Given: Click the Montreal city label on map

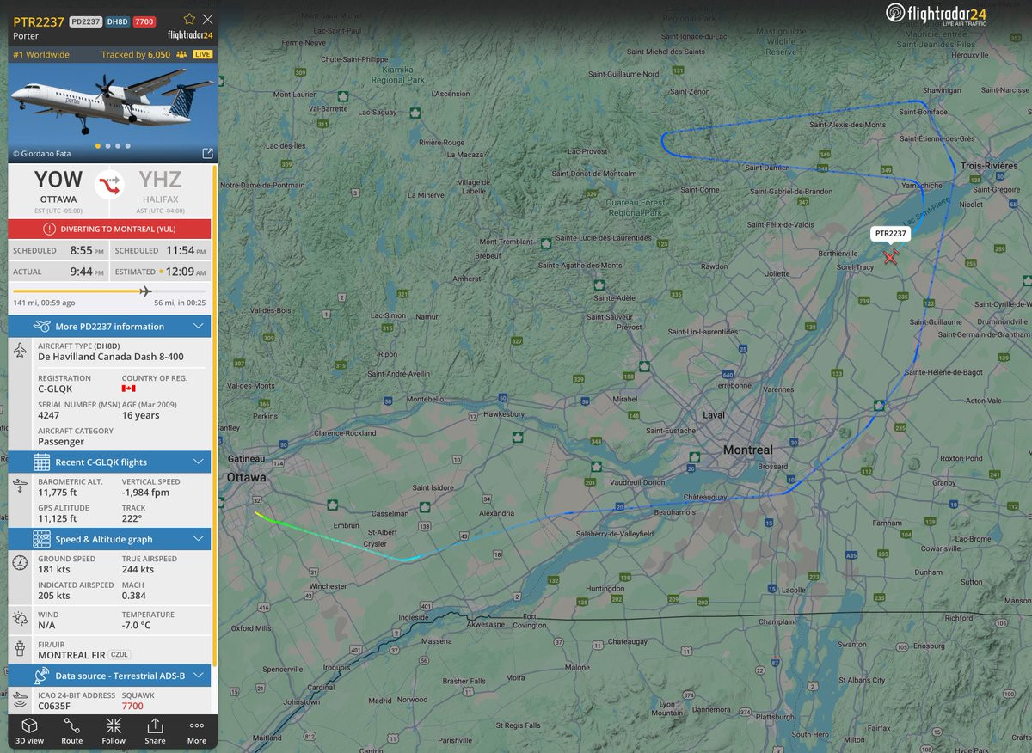Looking at the screenshot, I should click(x=748, y=450).
